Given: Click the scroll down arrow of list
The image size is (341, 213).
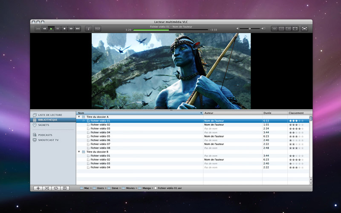Looking at the screenshot, I should [x=311, y=183].
